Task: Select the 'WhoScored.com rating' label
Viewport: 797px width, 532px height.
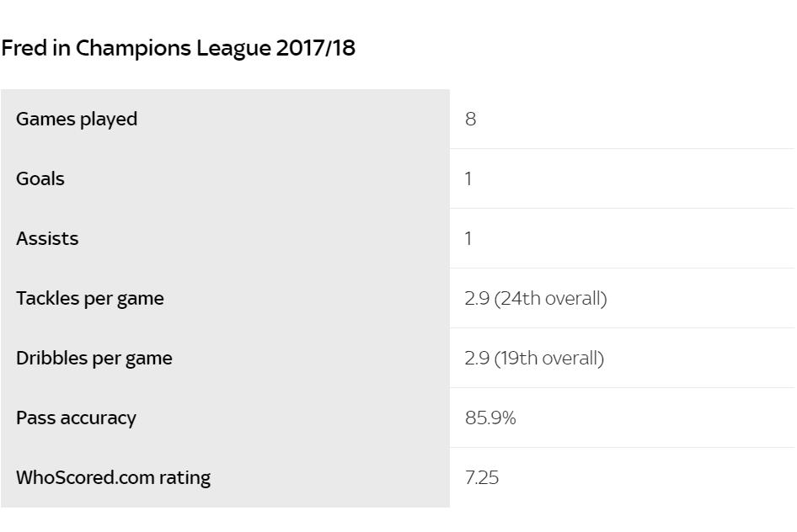Action: coord(114,478)
